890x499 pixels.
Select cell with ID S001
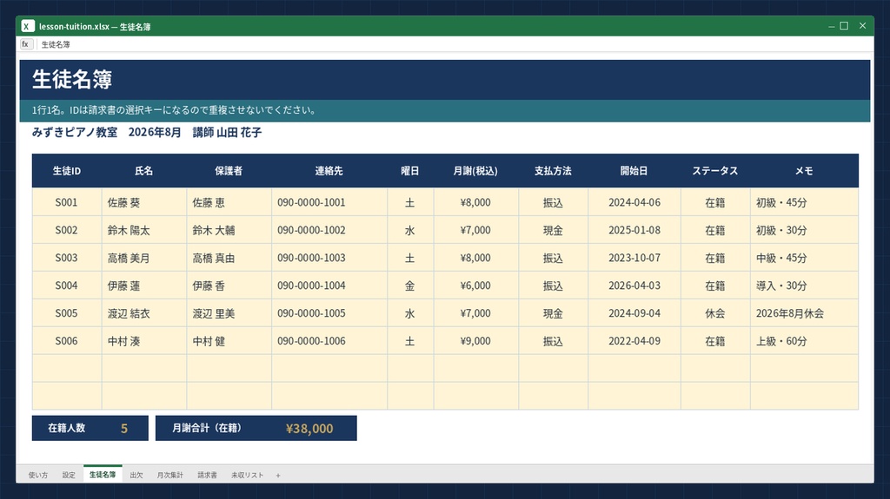(67, 202)
